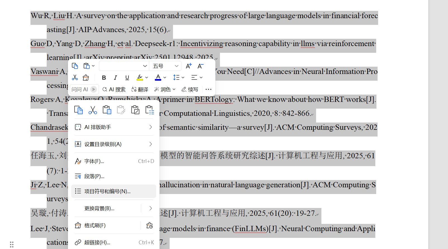The height and width of the screenshot is (249, 448).
Task: Click the paste icon with slashed square
Action: 135,110
